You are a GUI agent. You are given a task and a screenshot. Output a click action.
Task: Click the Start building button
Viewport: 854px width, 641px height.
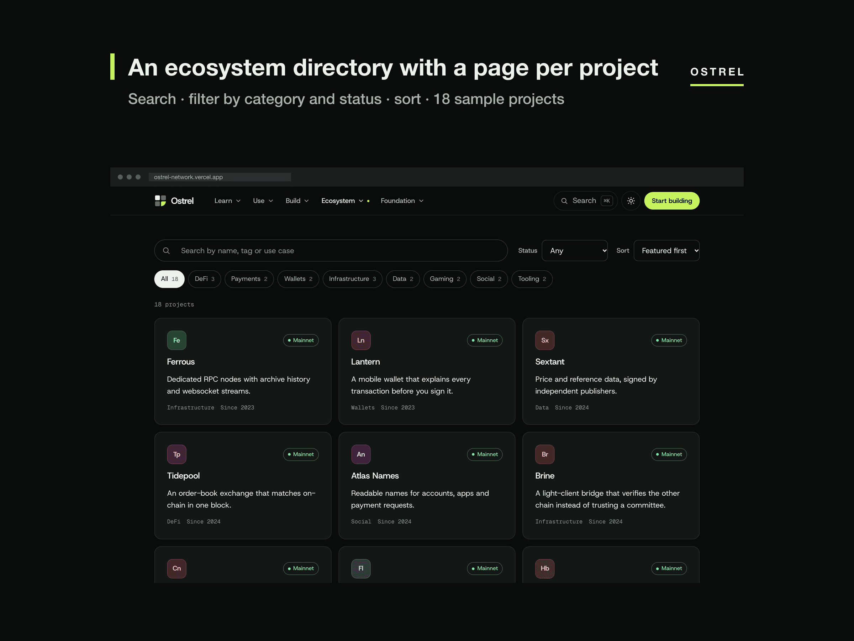pos(671,200)
